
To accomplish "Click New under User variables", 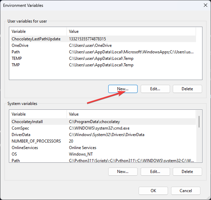I will 123,89.
